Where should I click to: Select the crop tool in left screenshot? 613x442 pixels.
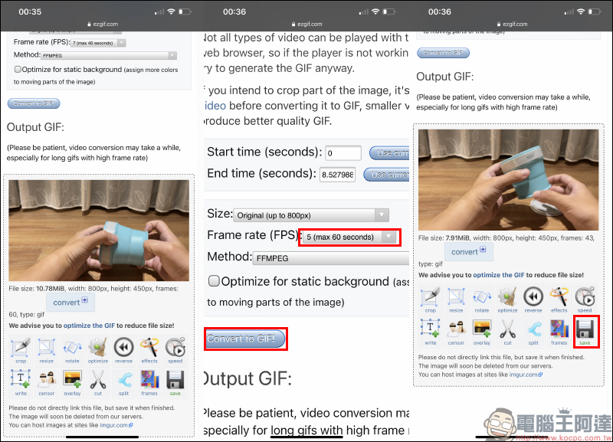21,350
